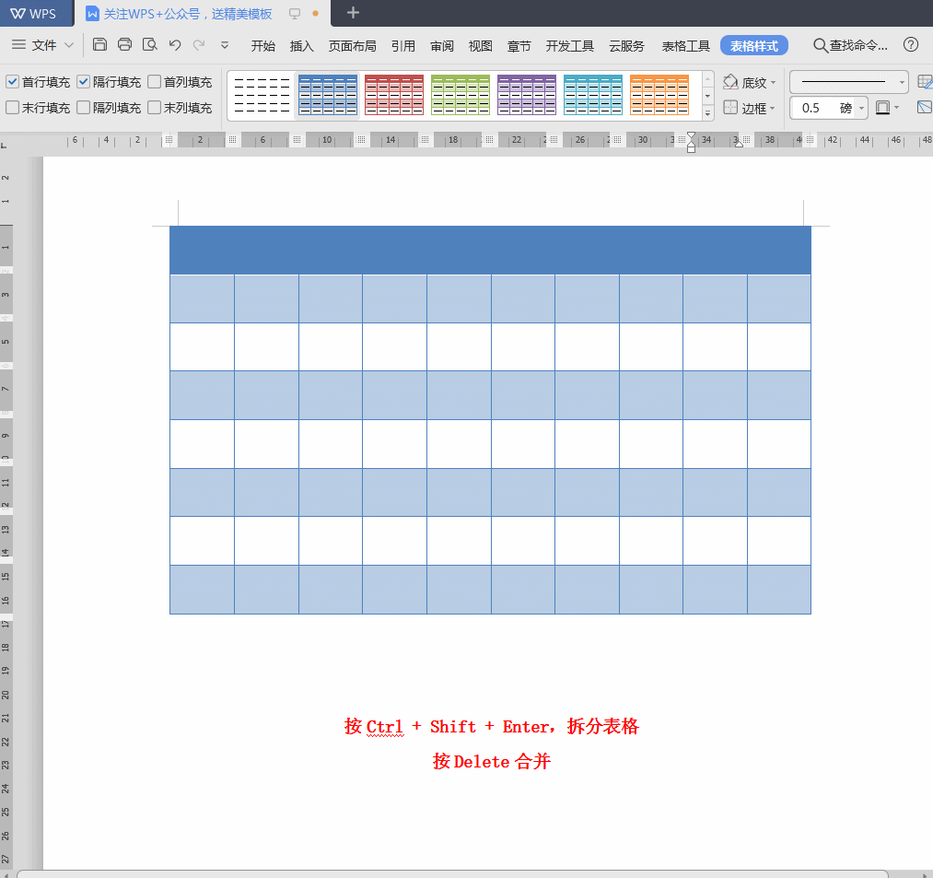
Task: Click the 边框 borders icon
Action: click(730, 108)
